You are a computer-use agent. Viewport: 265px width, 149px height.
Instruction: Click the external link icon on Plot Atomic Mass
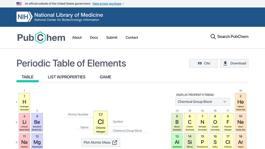click(x=115, y=143)
